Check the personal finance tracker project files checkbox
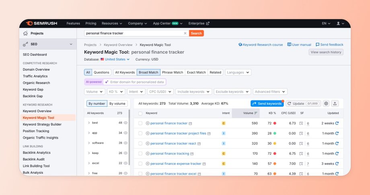The image size is (370, 195). [x=140, y=133]
